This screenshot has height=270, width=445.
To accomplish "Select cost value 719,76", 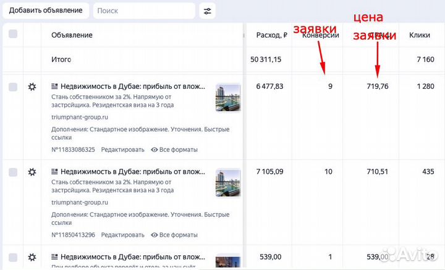I will pos(378,86).
